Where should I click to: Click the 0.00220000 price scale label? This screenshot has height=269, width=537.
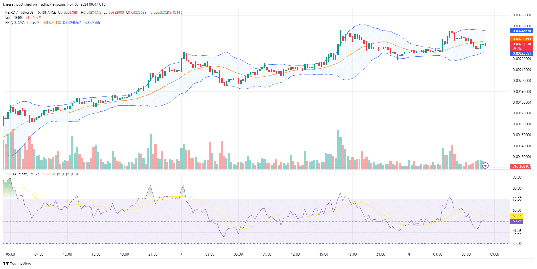(522, 59)
